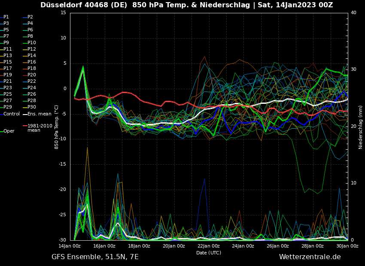Select the Control run legend entry
The width and height of the screenshot is (365, 266).
pos(11,114)
